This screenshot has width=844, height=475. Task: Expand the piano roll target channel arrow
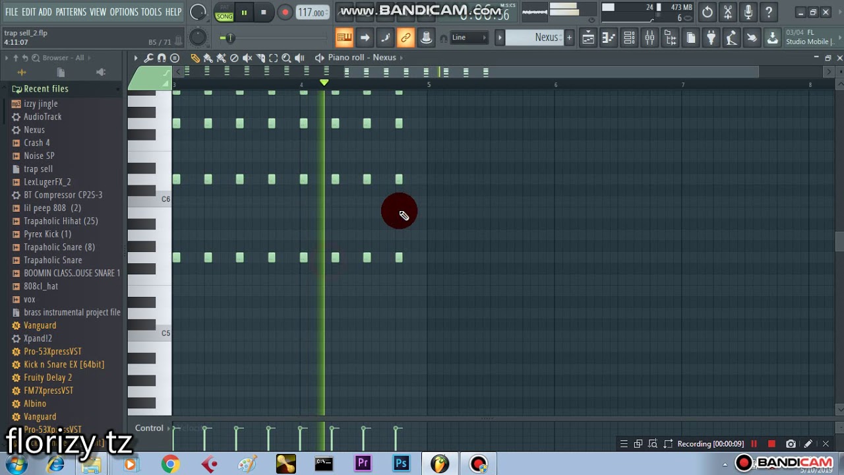[x=400, y=58]
